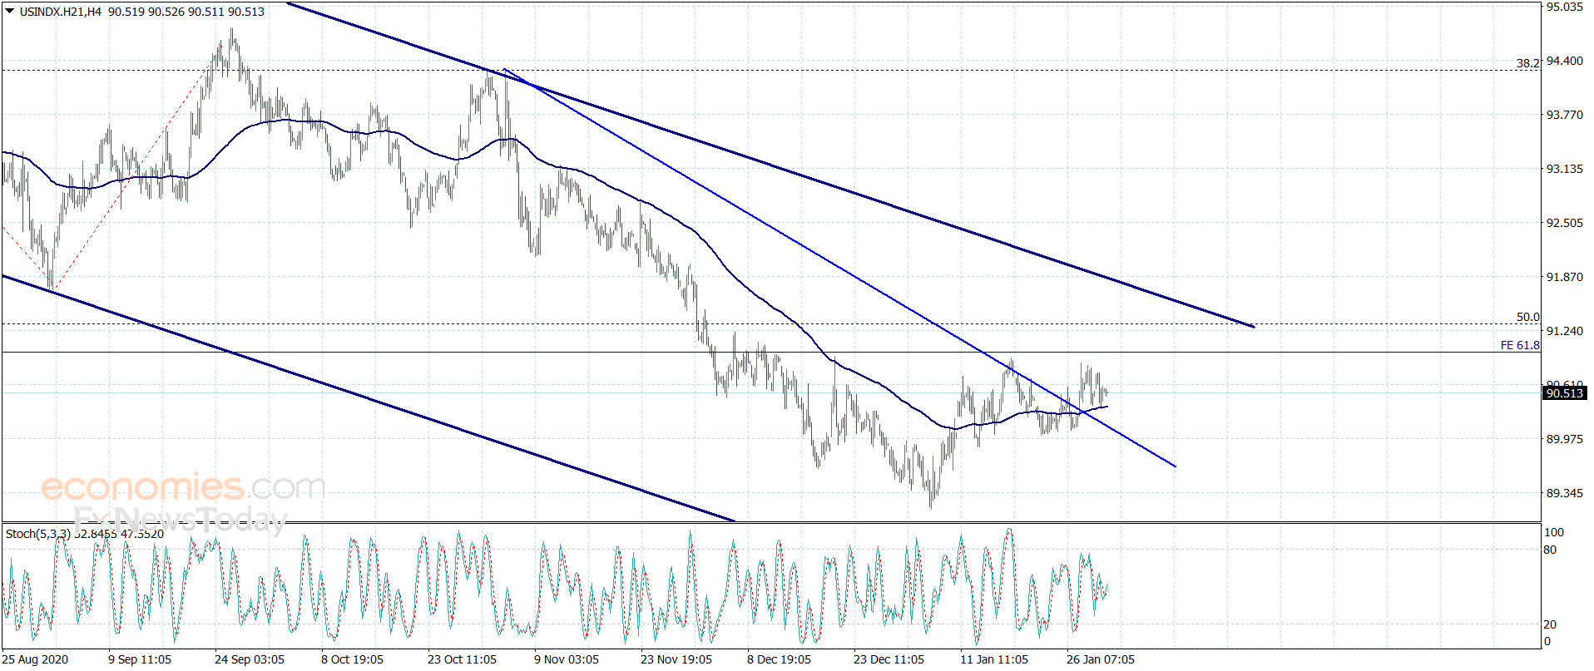This screenshot has width=1594, height=671.
Task: Click the stochastic 20 level label
Action: pyautogui.click(x=1550, y=624)
